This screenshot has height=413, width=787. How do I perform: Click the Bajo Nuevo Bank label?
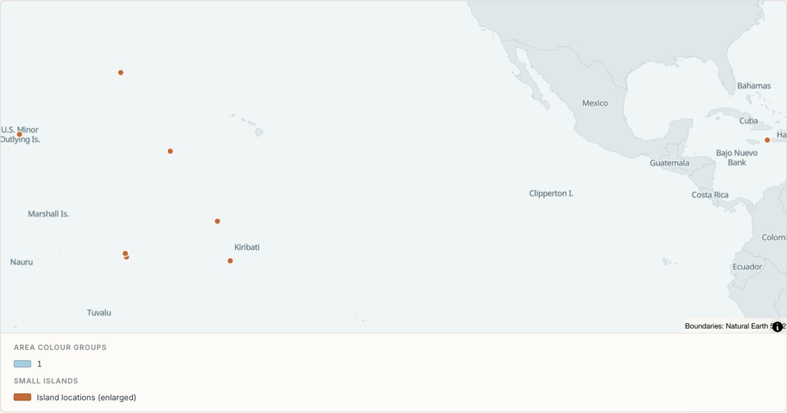737,157
